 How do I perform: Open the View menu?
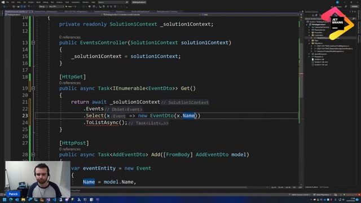[x=19, y=2]
